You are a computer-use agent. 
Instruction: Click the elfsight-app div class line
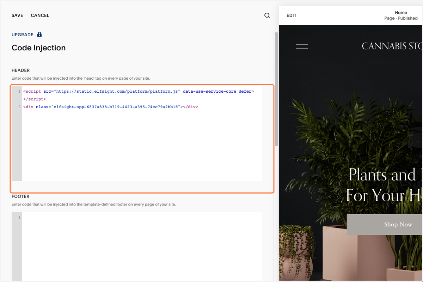point(111,106)
